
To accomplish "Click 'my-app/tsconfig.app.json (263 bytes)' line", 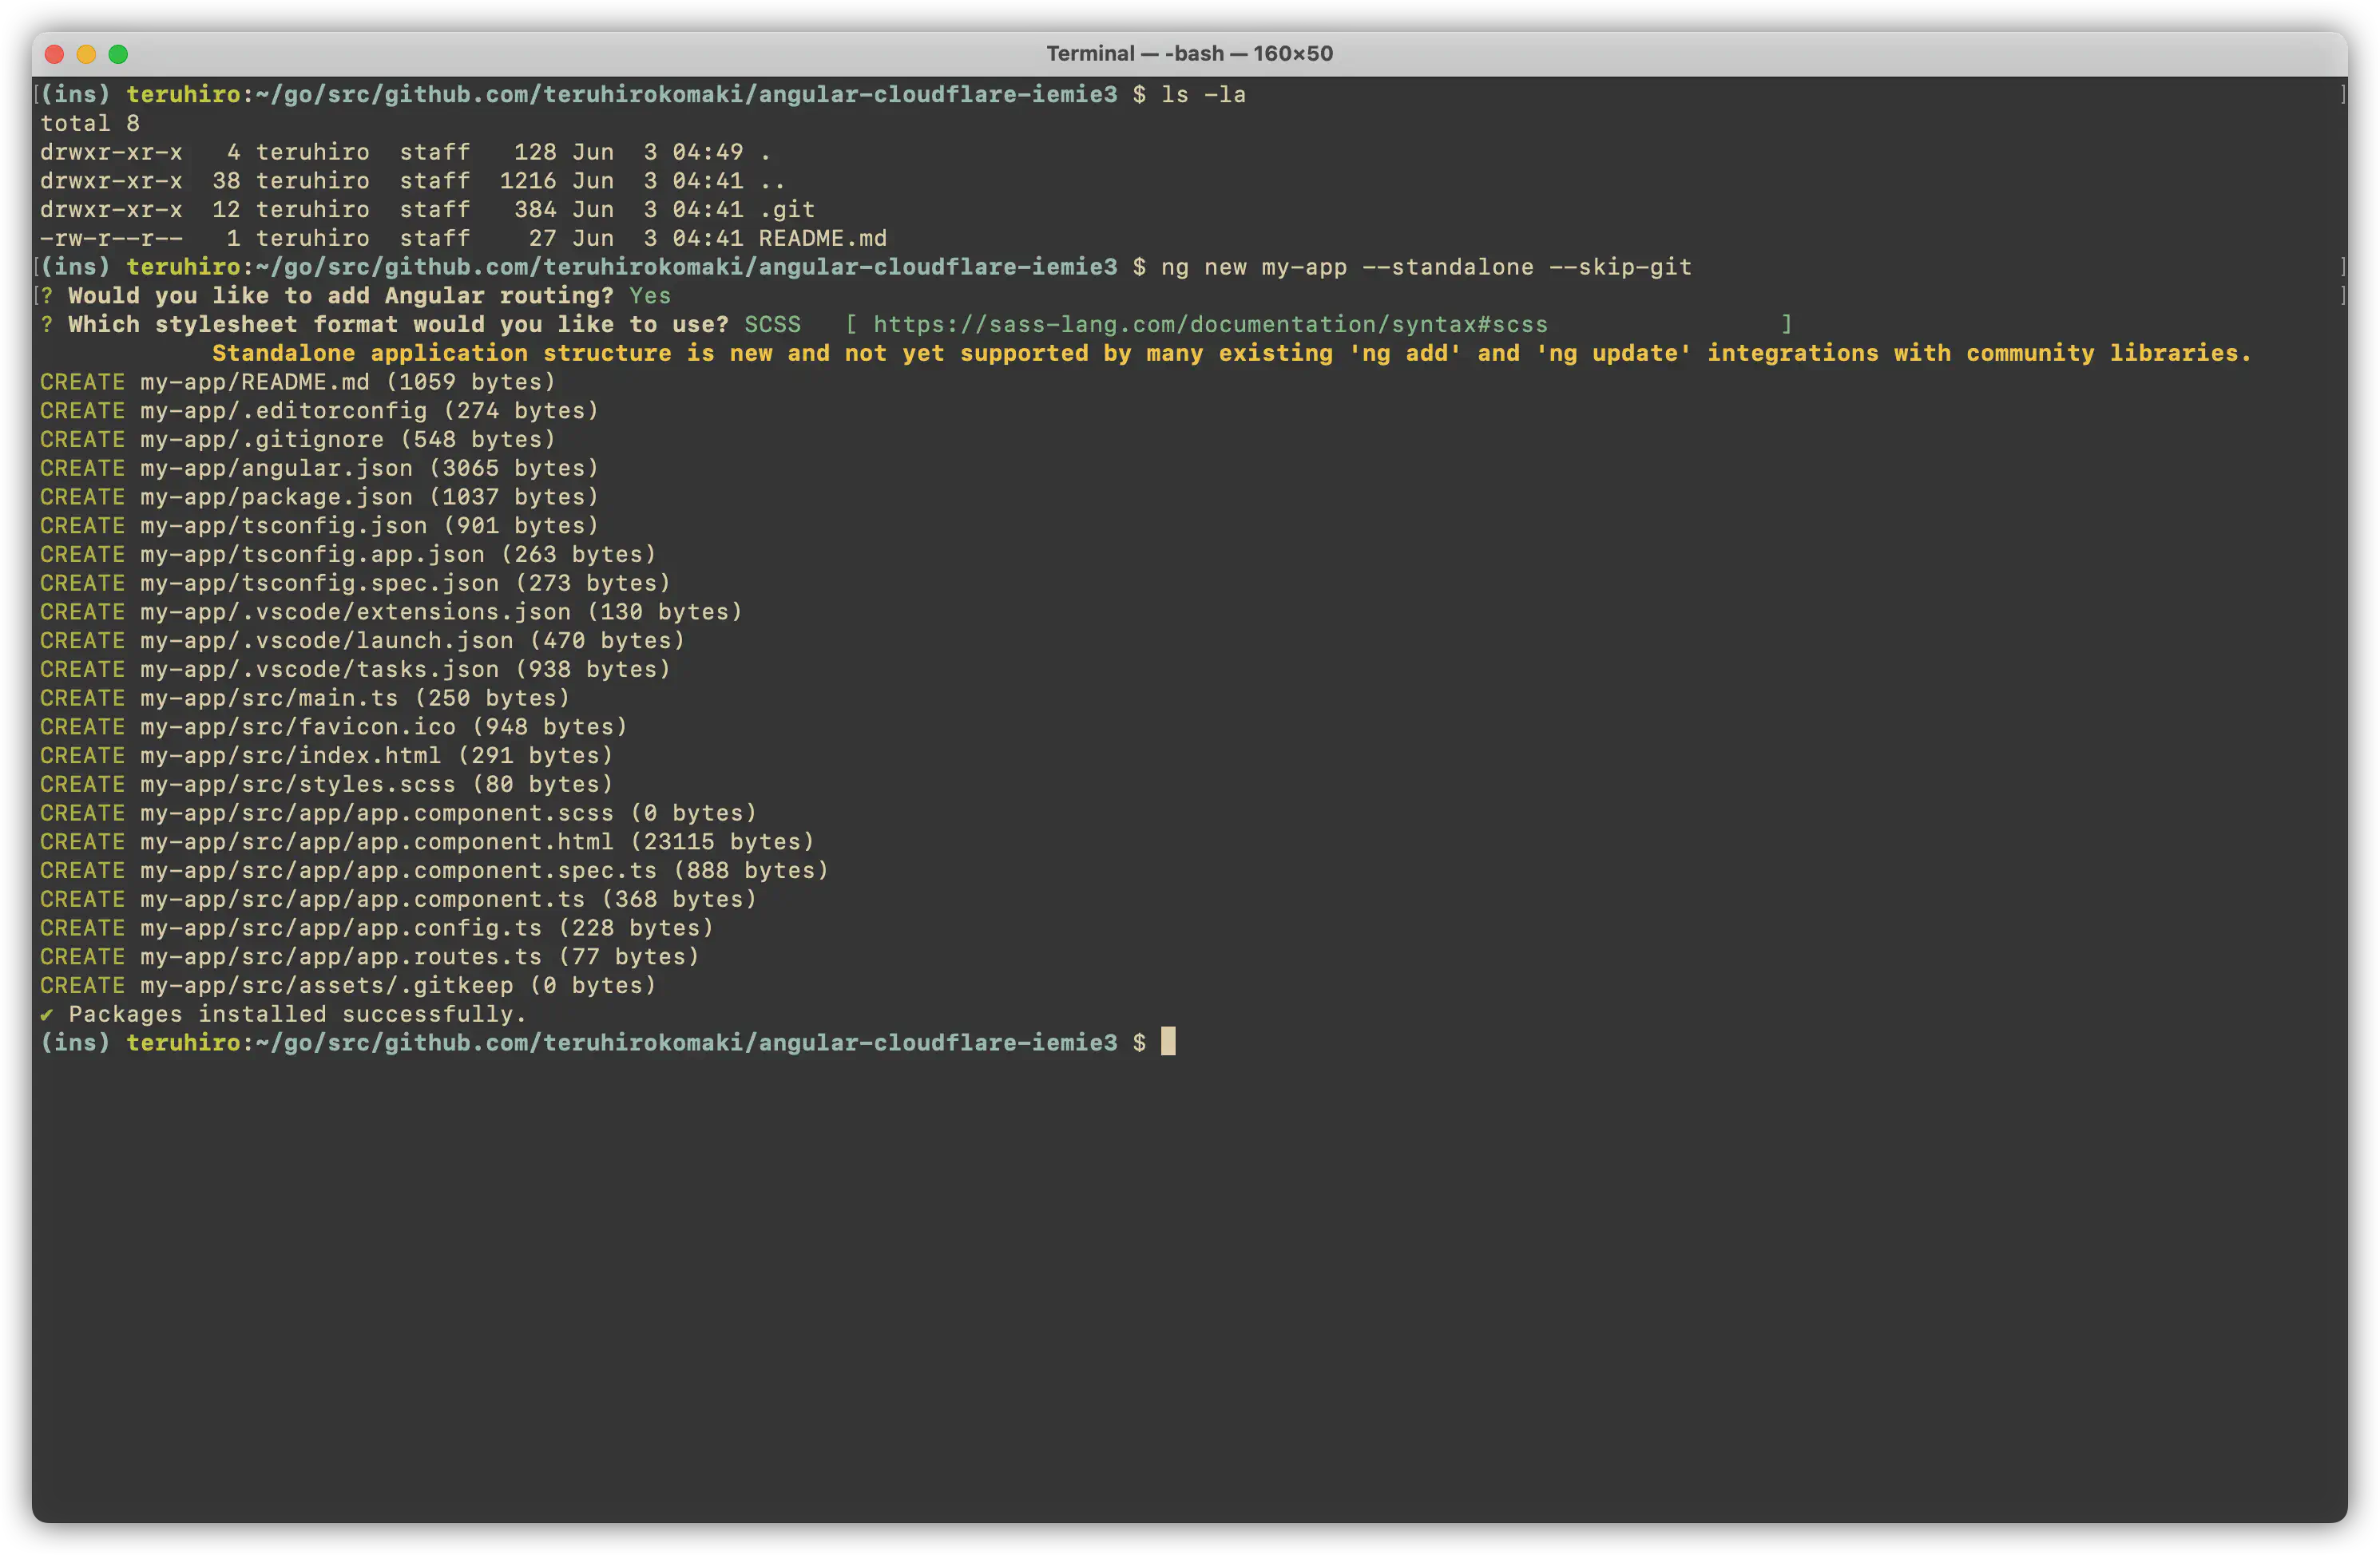I will coord(348,555).
